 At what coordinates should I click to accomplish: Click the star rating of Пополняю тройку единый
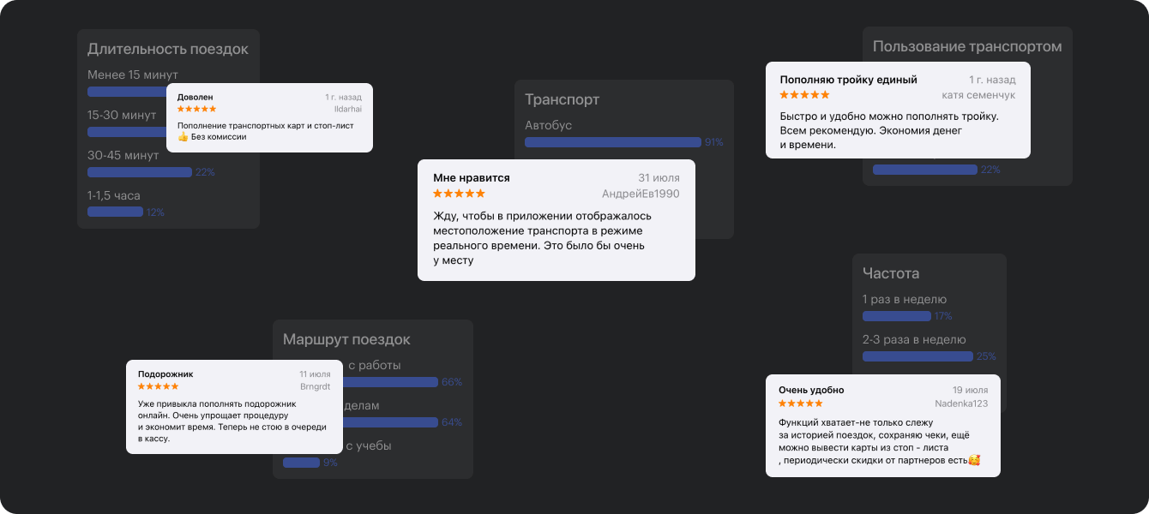pyautogui.click(x=804, y=94)
